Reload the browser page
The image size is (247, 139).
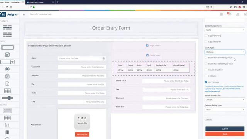tap(7, 7)
